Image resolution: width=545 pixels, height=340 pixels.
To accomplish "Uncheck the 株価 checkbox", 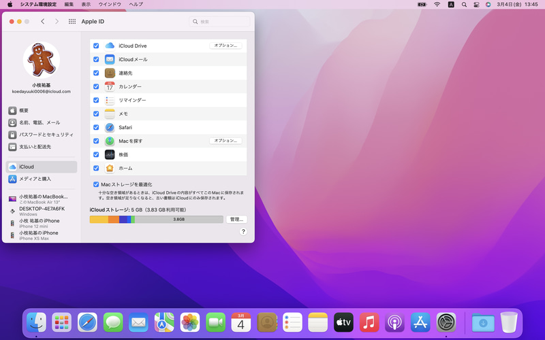I will 96,154.
